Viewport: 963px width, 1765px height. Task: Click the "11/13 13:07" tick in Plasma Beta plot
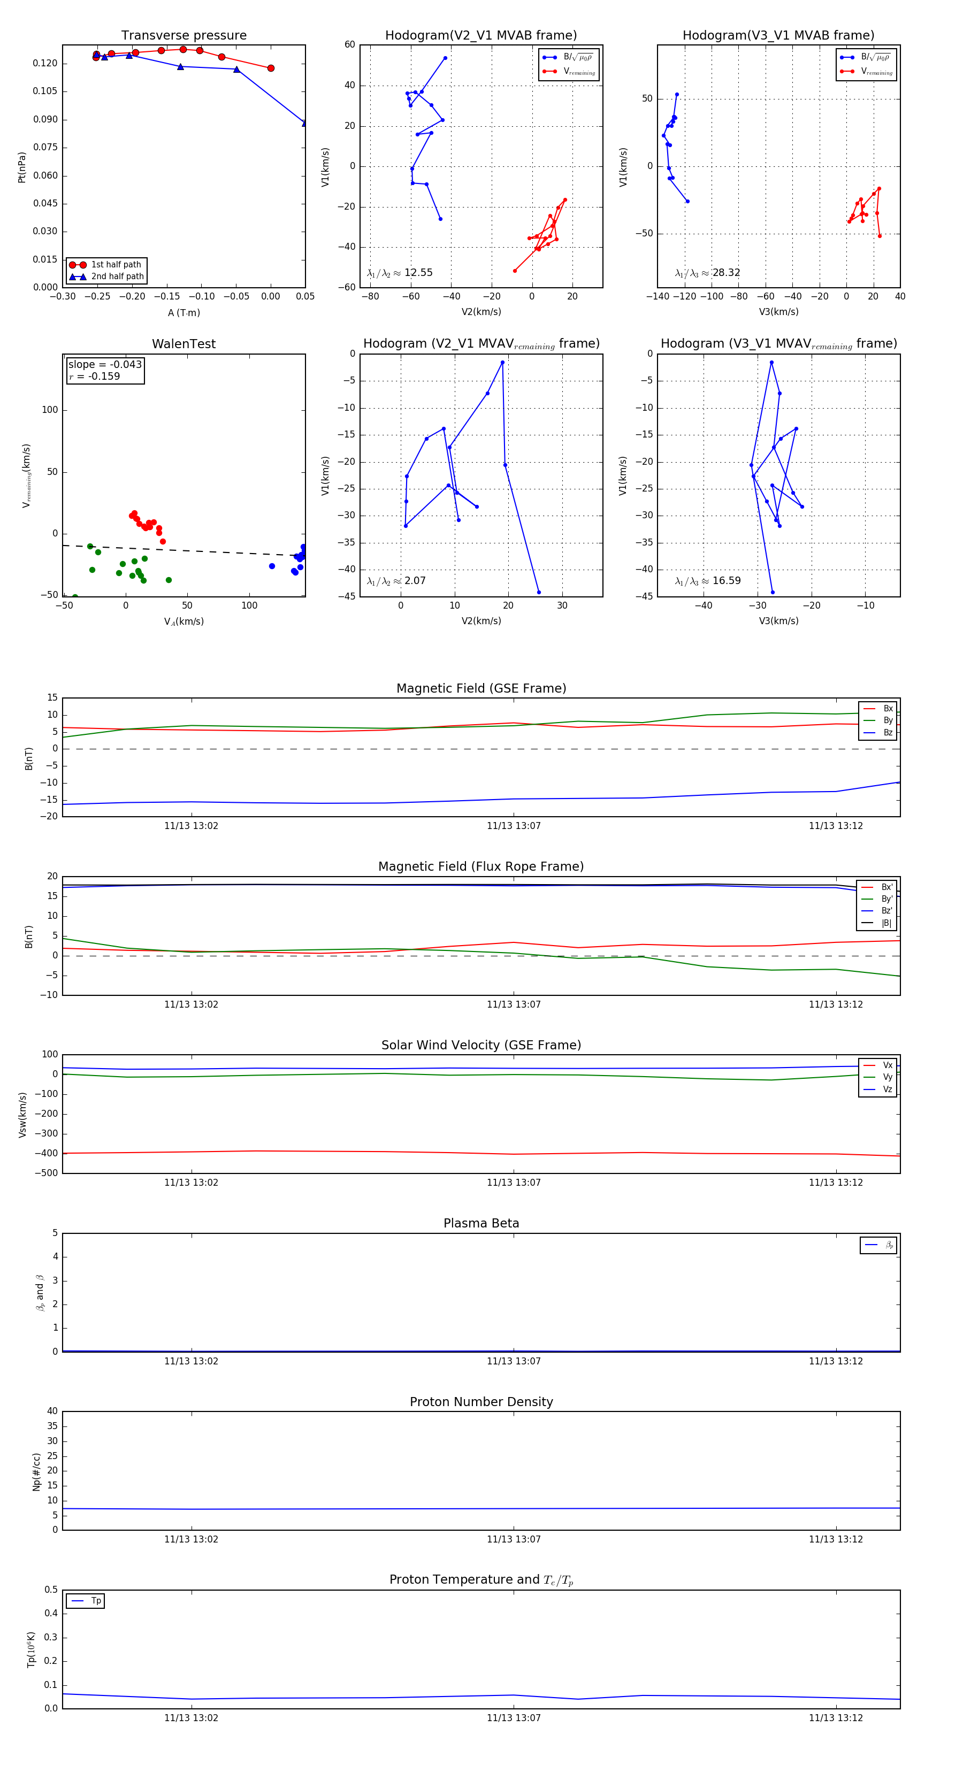tap(514, 1361)
